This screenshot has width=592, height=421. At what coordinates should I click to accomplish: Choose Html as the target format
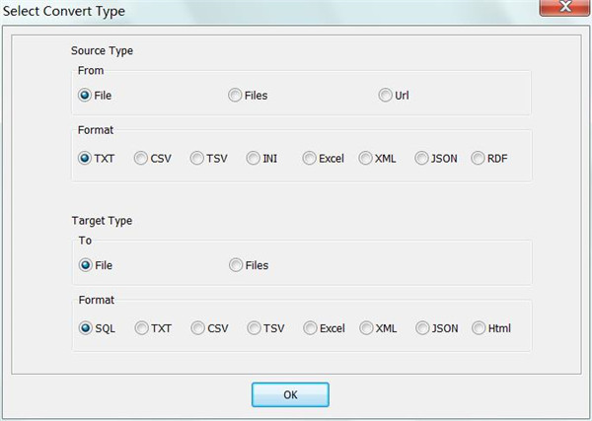click(x=479, y=328)
